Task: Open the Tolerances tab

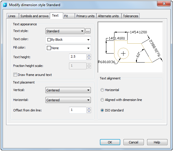Action: point(130,16)
